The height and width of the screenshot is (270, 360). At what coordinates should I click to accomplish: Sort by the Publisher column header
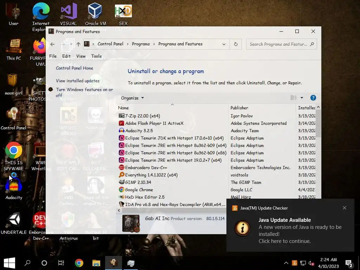point(262,108)
